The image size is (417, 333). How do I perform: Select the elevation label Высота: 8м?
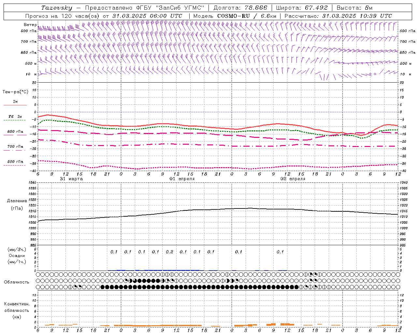(x=354, y=8)
